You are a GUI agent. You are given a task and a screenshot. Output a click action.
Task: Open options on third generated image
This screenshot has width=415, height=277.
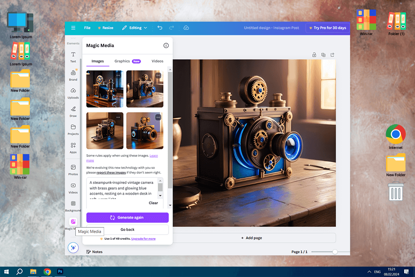[118, 117]
